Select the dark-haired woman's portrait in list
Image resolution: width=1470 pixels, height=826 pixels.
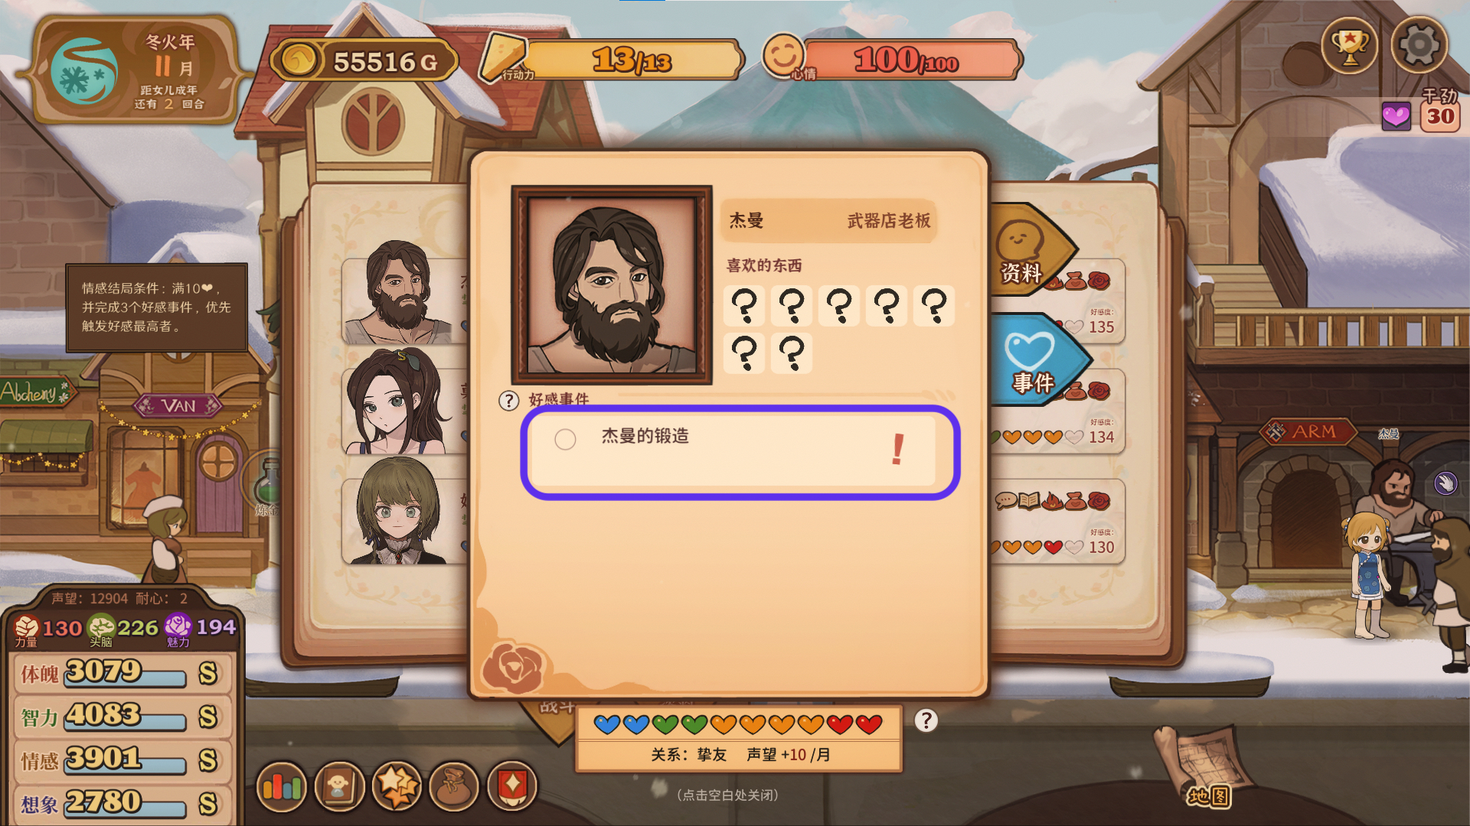pyautogui.click(x=402, y=401)
